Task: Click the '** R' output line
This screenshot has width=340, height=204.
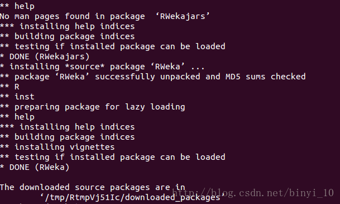Action: [x=9, y=87]
